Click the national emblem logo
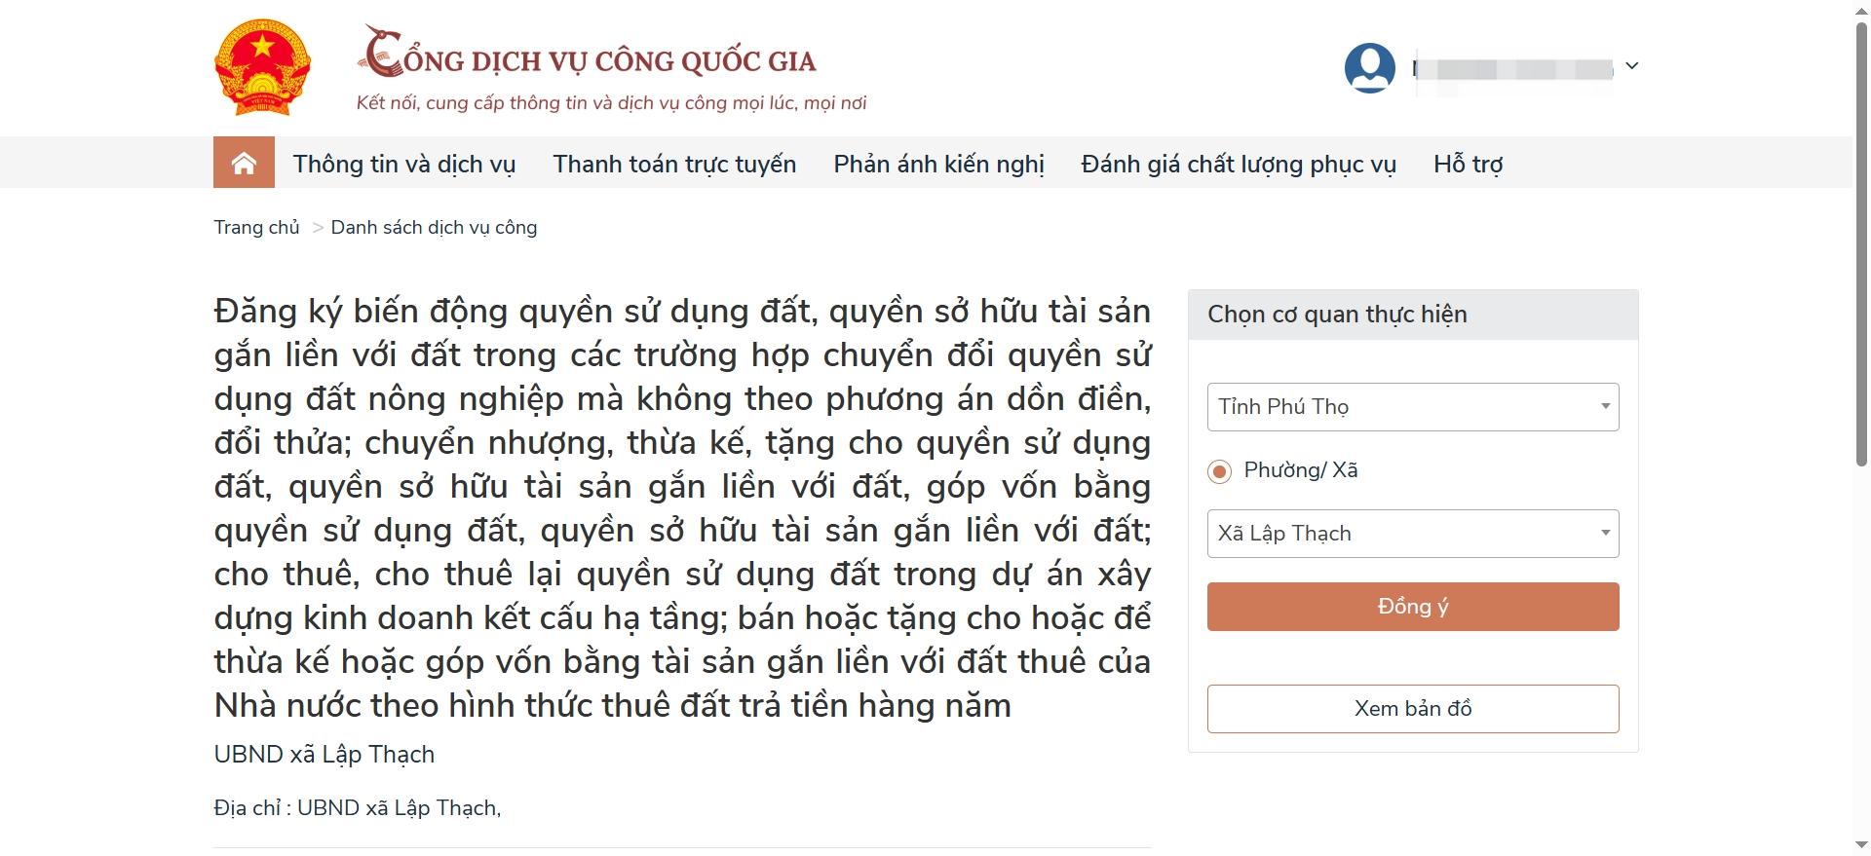 (x=261, y=66)
